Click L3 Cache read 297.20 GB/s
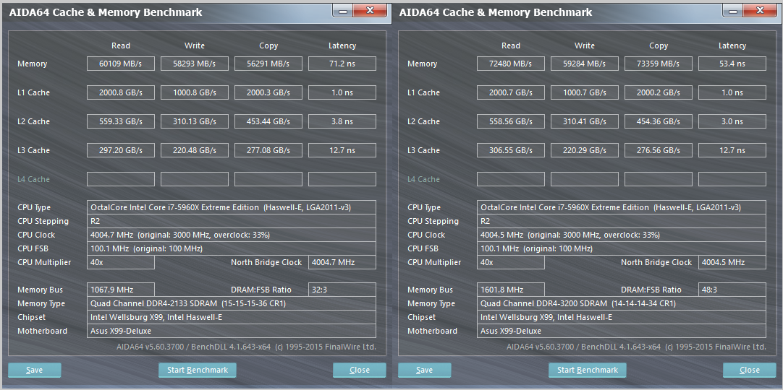 [x=121, y=150]
